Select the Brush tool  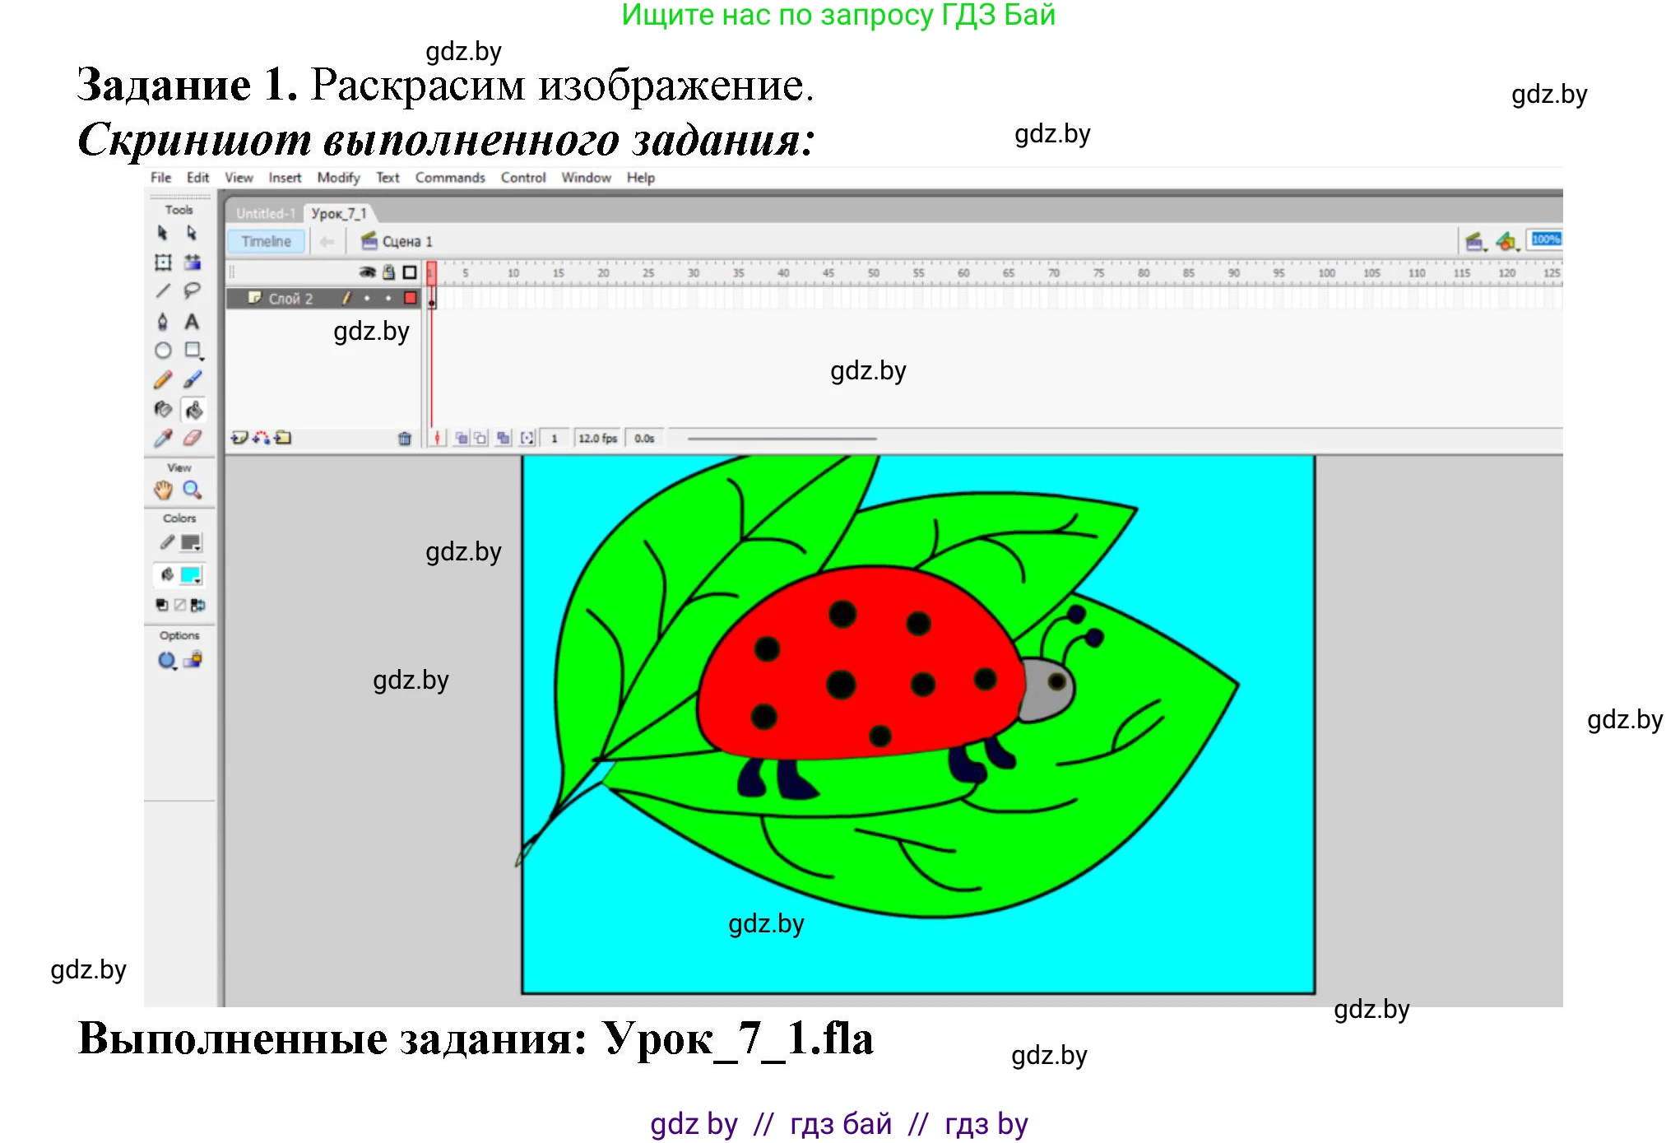tap(194, 379)
